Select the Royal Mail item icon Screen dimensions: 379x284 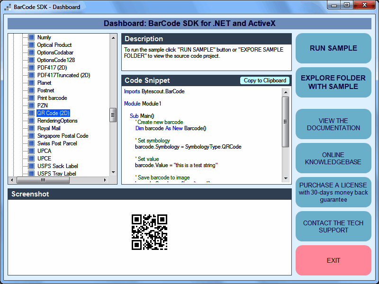pos(31,128)
